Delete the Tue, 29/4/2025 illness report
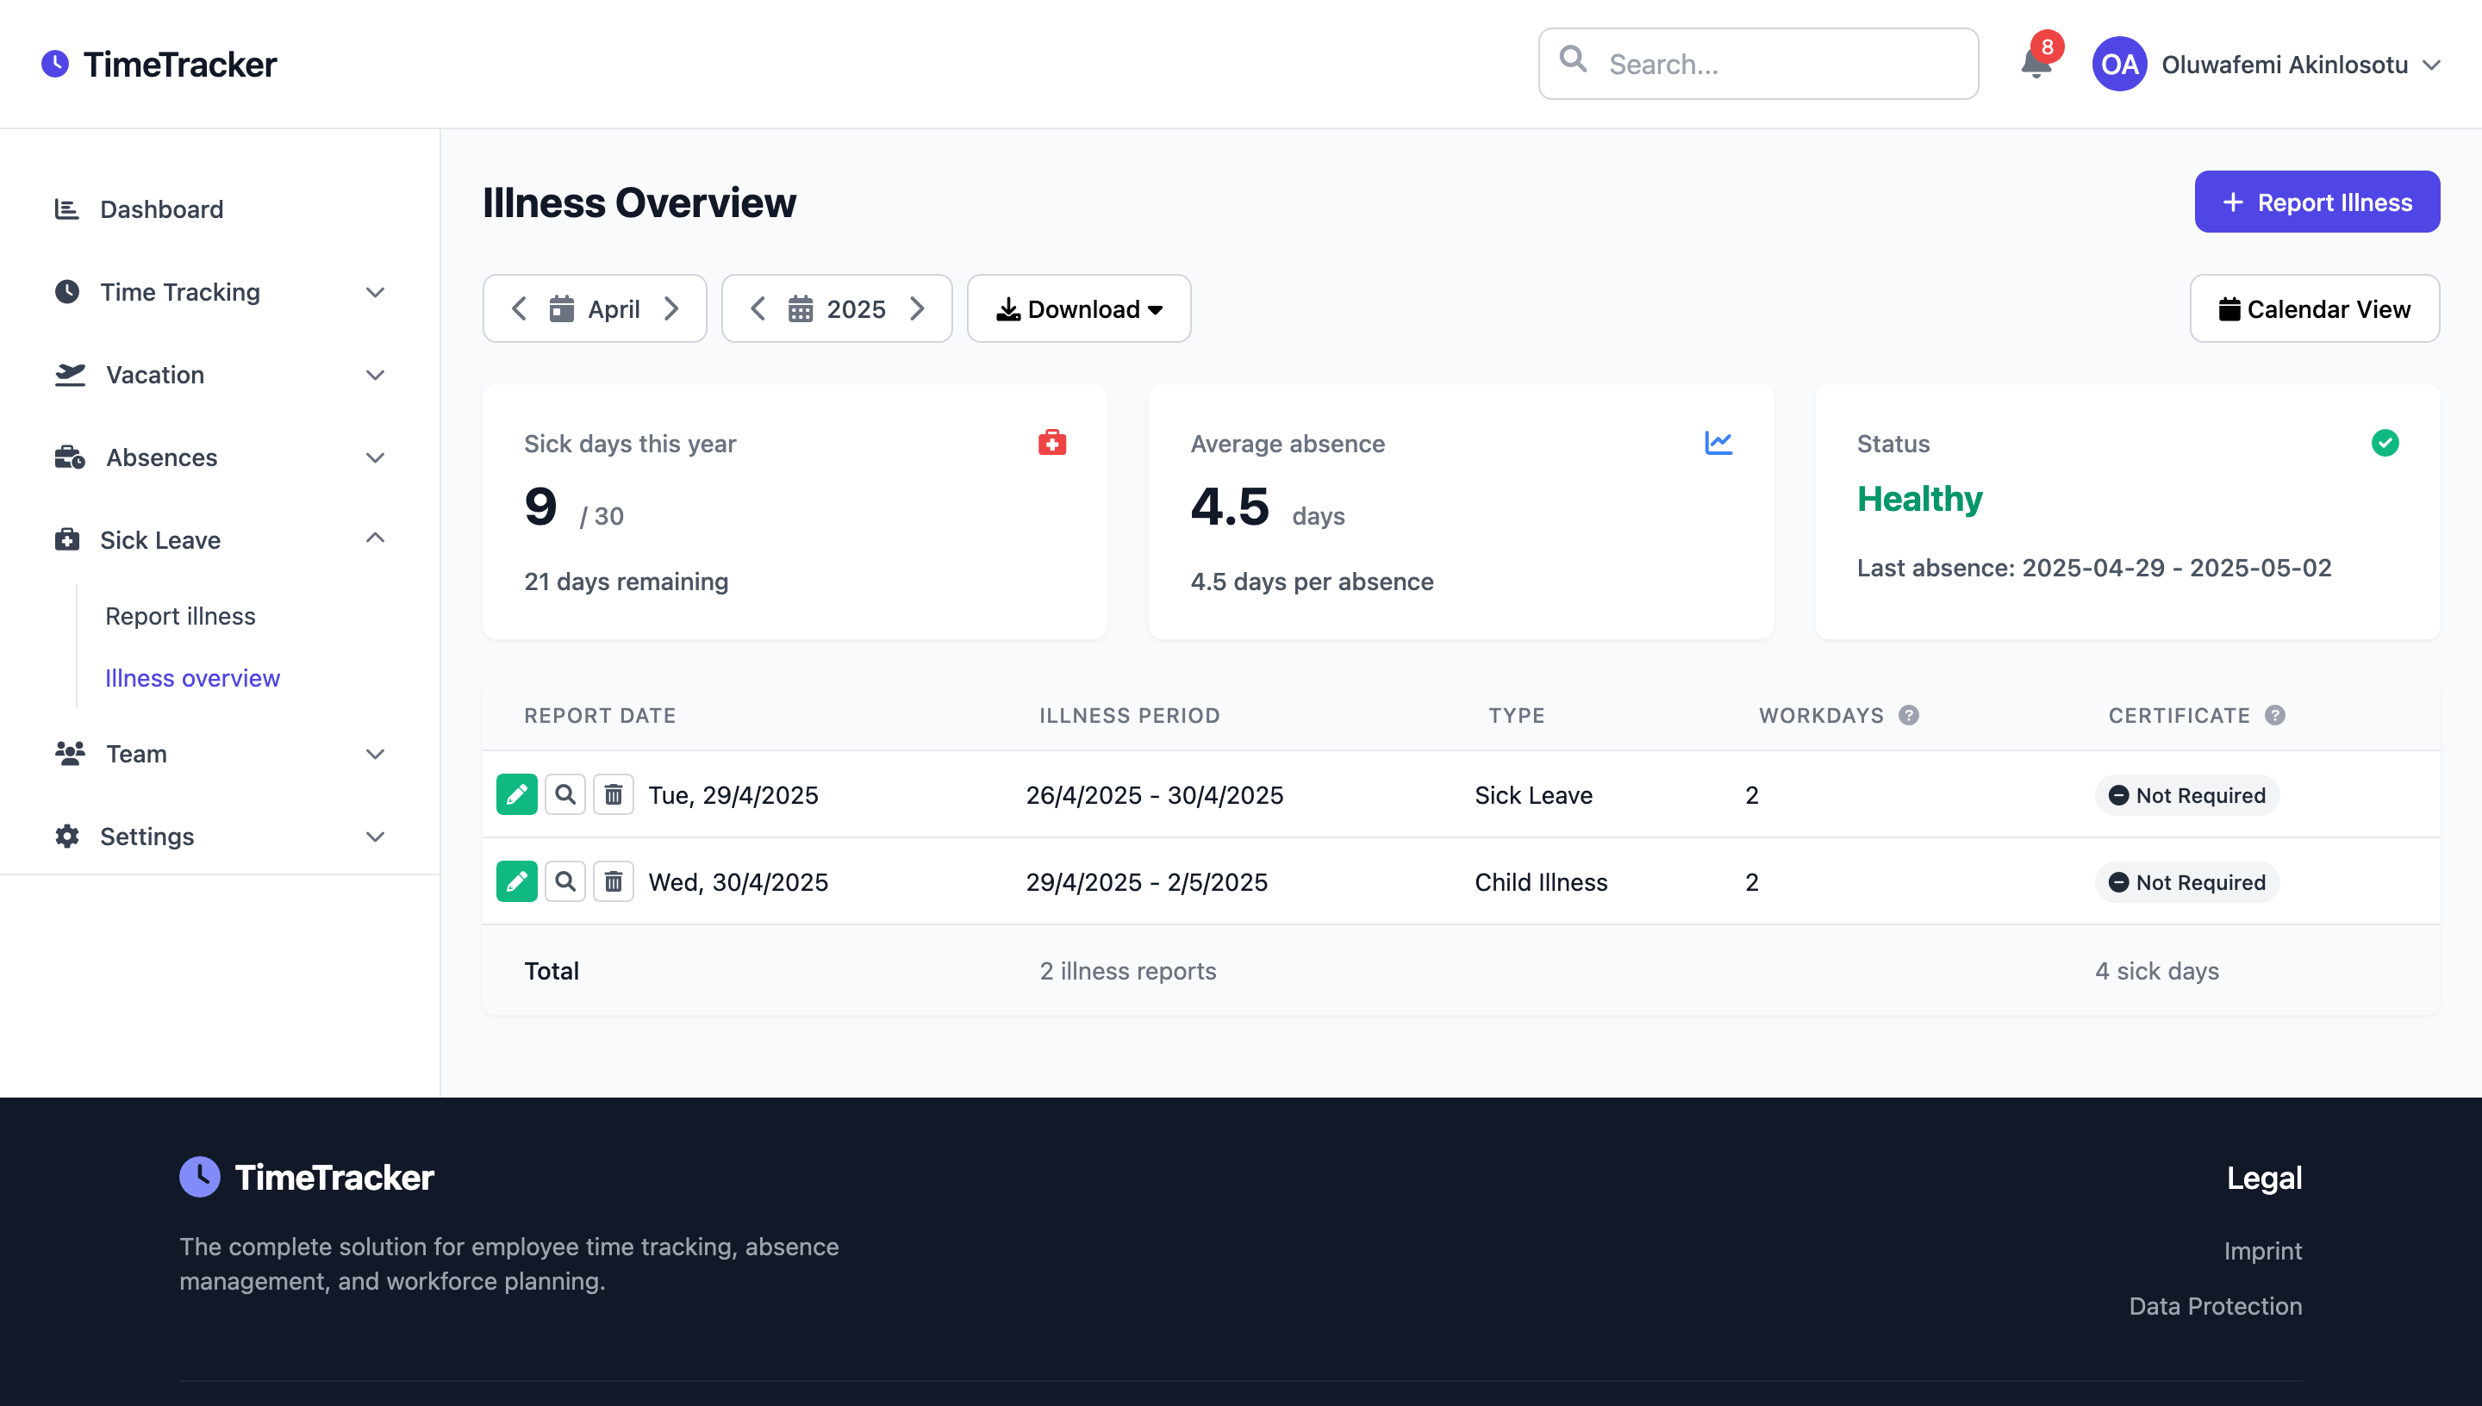Screen dimensions: 2482x1406 pos(614,794)
